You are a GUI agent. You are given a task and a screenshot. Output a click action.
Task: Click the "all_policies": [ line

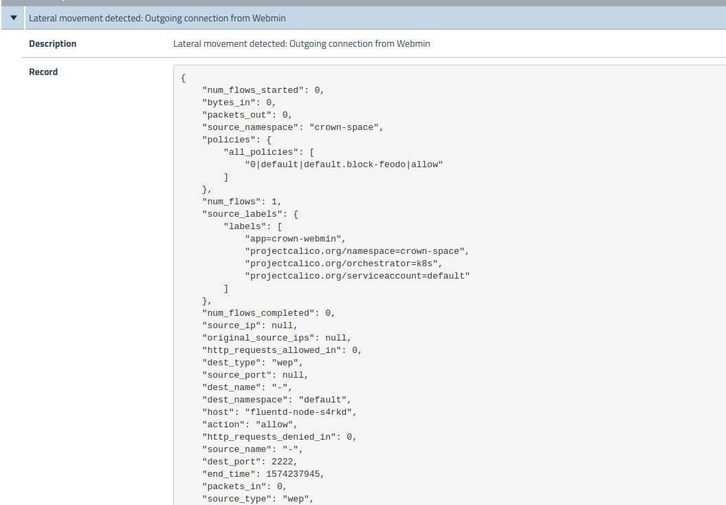[x=269, y=152]
